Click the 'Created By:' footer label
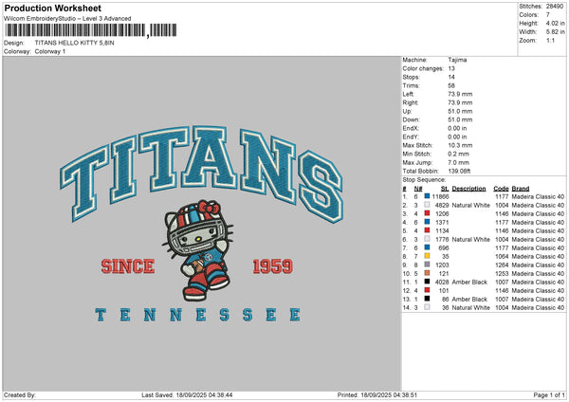Image resolution: width=569 pixels, height=402 pixels. tap(20, 394)
